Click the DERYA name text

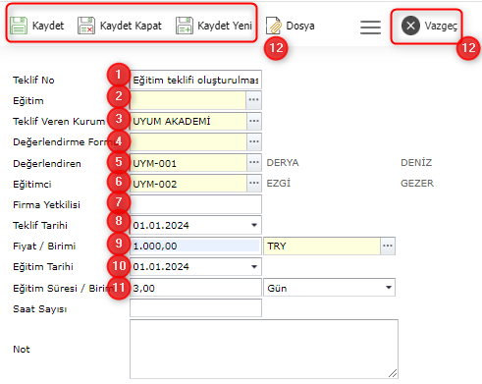tap(283, 163)
